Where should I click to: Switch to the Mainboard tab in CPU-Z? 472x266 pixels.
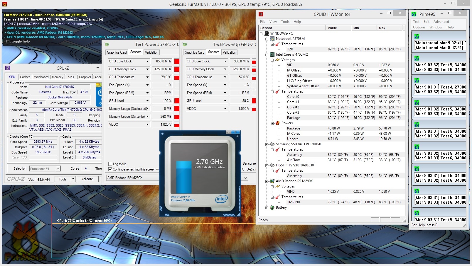click(x=41, y=77)
